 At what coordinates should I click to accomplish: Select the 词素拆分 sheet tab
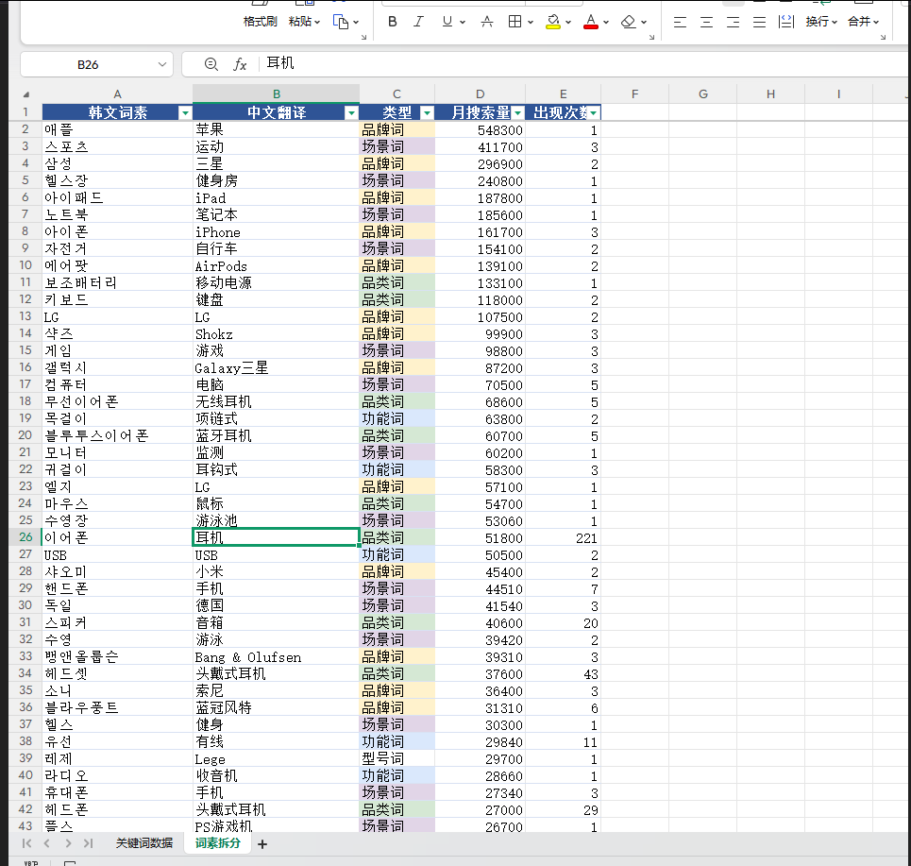click(218, 843)
